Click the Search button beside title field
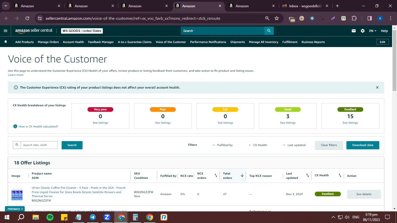The image size is (397, 223). 72,145
